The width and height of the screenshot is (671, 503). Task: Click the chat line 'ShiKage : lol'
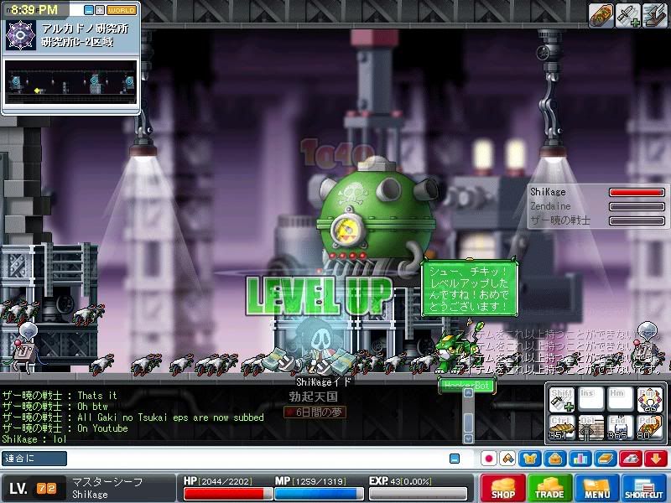(x=34, y=438)
